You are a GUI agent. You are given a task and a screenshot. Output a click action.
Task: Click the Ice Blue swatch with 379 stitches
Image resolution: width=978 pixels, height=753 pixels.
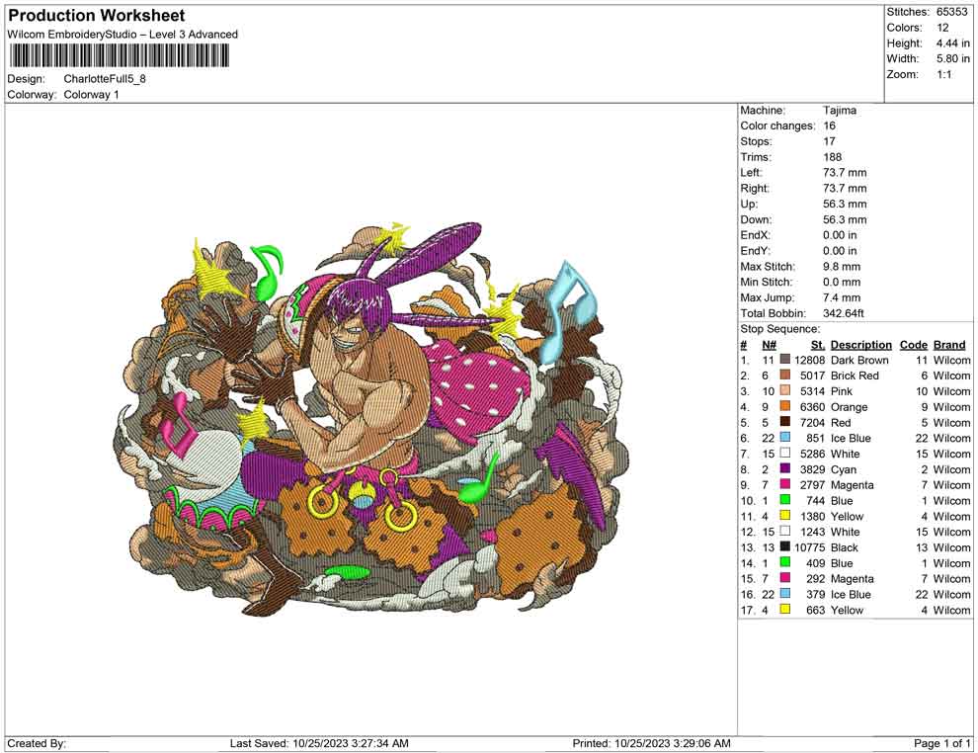tap(785, 594)
